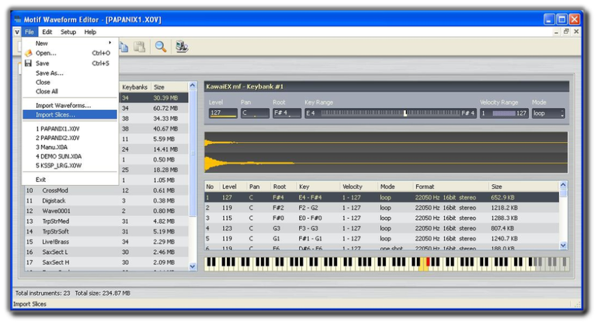This screenshot has height=327, width=600.
Task: Click Total size: 234.87 MB status text
Action: click(x=103, y=294)
